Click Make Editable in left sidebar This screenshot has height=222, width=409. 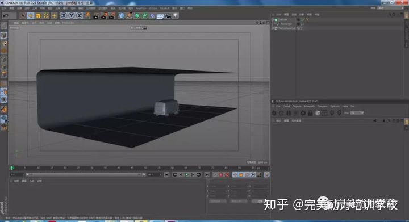coord(3,26)
